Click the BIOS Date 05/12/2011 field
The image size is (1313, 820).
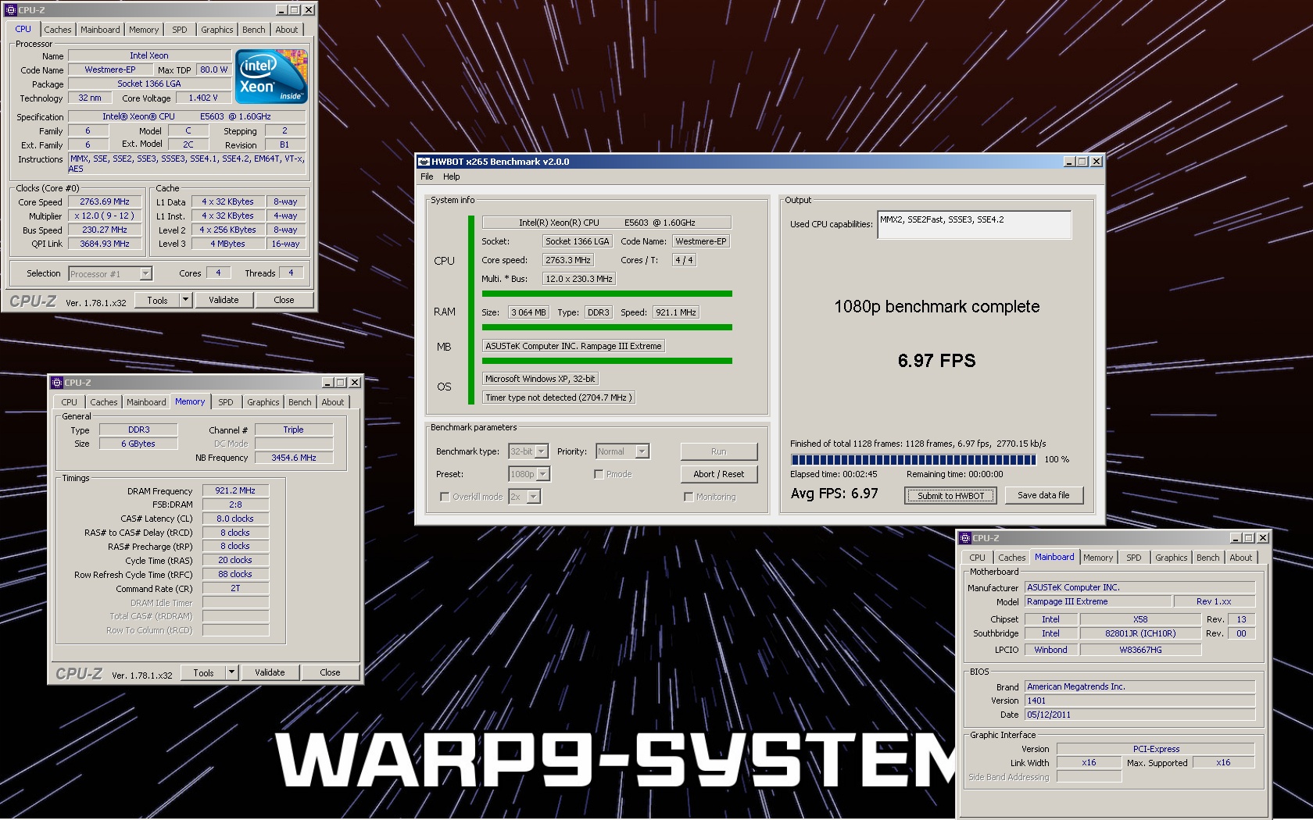[x=1139, y=715]
